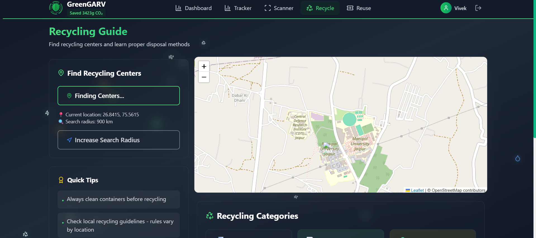Click the Increase Search Radius button
Viewport: 536px width, 238px height.
(119, 140)
